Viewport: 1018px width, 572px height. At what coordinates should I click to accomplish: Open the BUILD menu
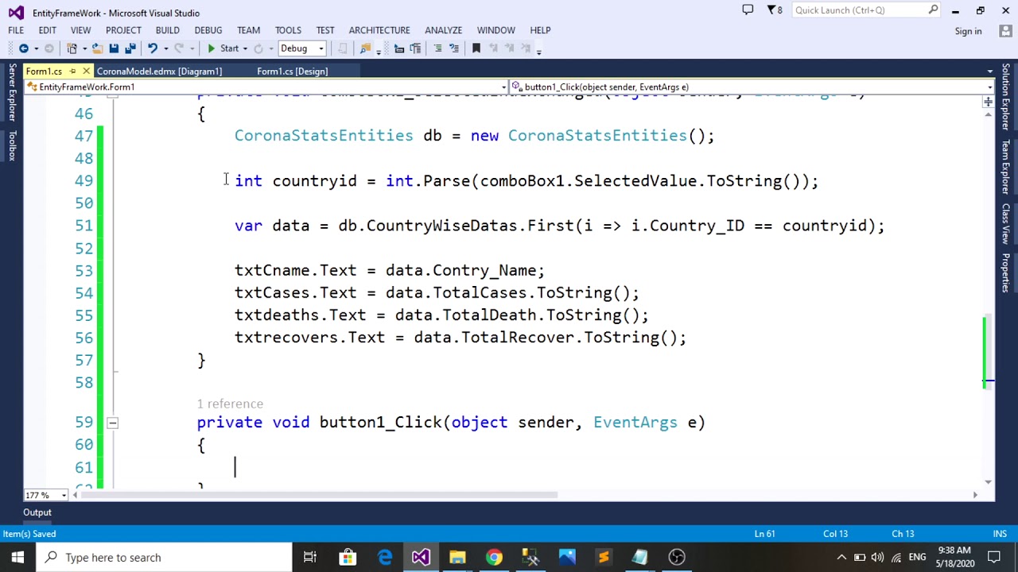pos(167,30)
